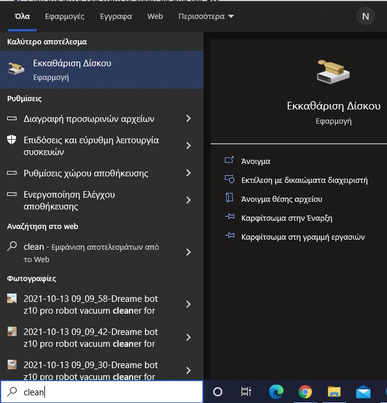Click the search magnifier icon in search box
Screen dimensions: 387x403
tap(12, 392)
